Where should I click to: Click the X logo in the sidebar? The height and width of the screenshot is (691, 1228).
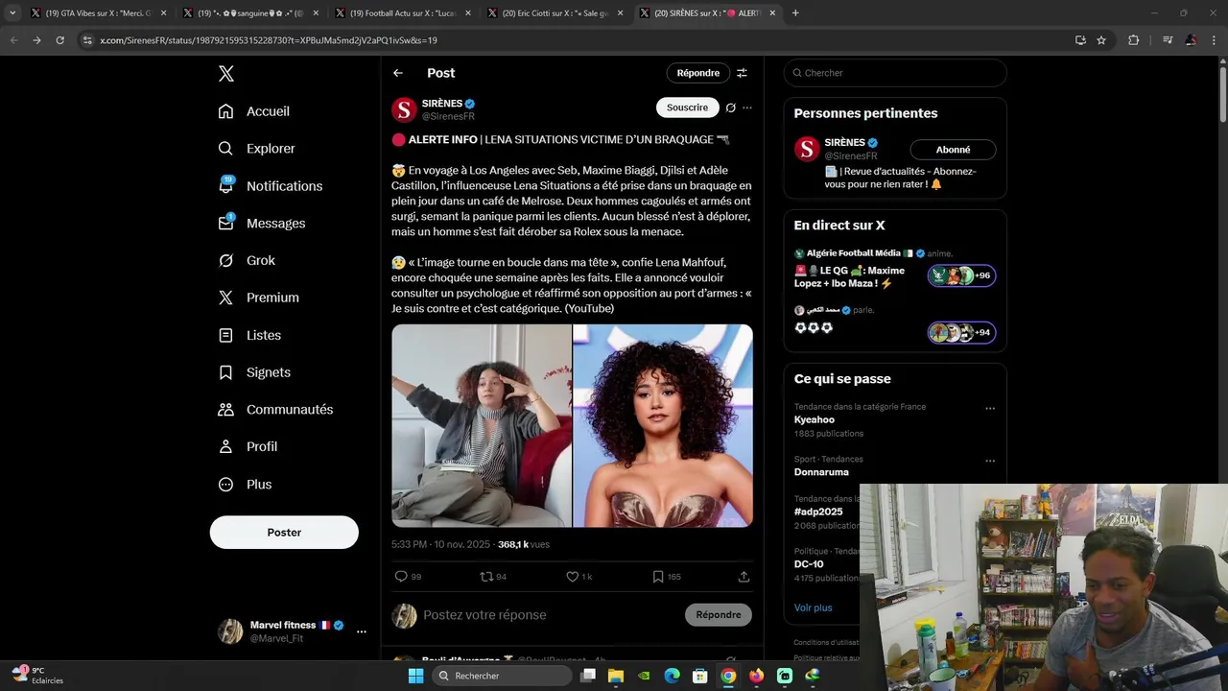225,74
